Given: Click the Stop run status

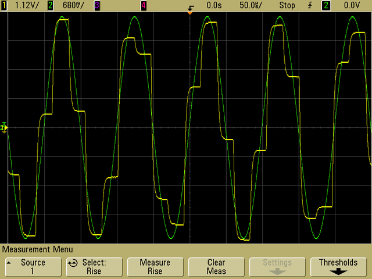Looking at the screenshot, I should tap(287, 5).
